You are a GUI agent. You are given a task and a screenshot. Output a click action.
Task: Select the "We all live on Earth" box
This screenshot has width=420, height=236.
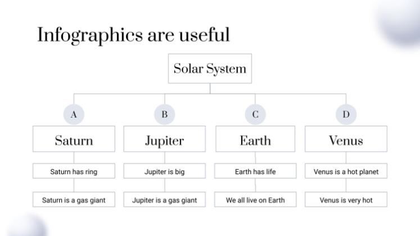pyautogui.click(x=255, y=200)
